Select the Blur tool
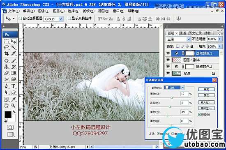Viewport: 226px width, 150px height. tap(7, 79)
